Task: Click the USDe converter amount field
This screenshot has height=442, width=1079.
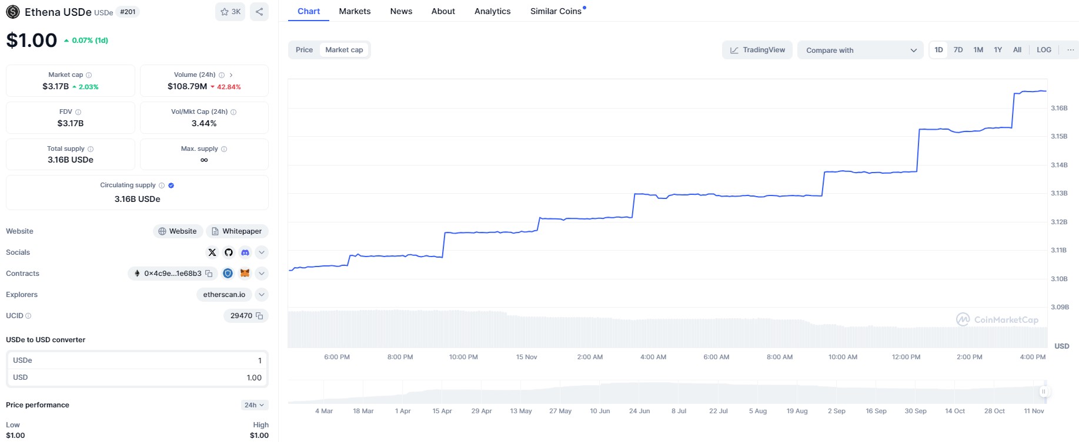Action: point(136,360)
